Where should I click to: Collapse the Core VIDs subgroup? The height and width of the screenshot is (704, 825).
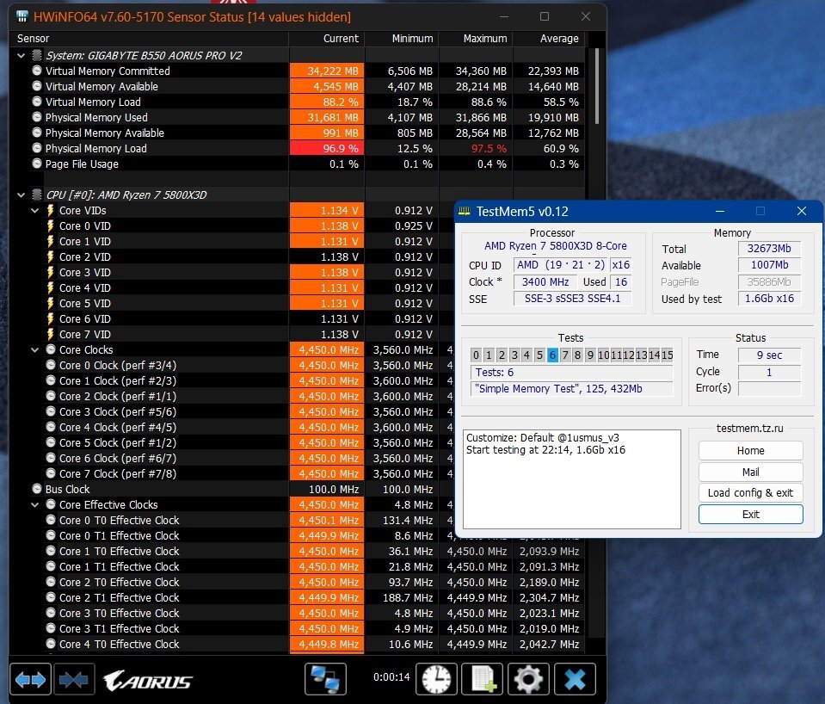(x=34, y=211)
